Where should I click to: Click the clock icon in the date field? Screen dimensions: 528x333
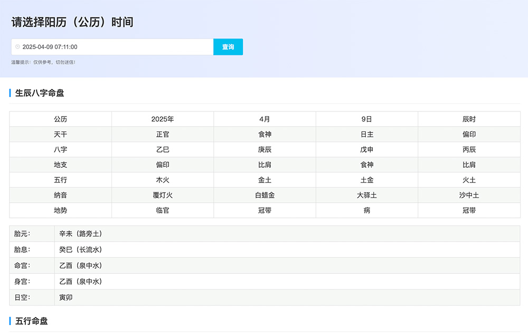[x=17, y=47]
